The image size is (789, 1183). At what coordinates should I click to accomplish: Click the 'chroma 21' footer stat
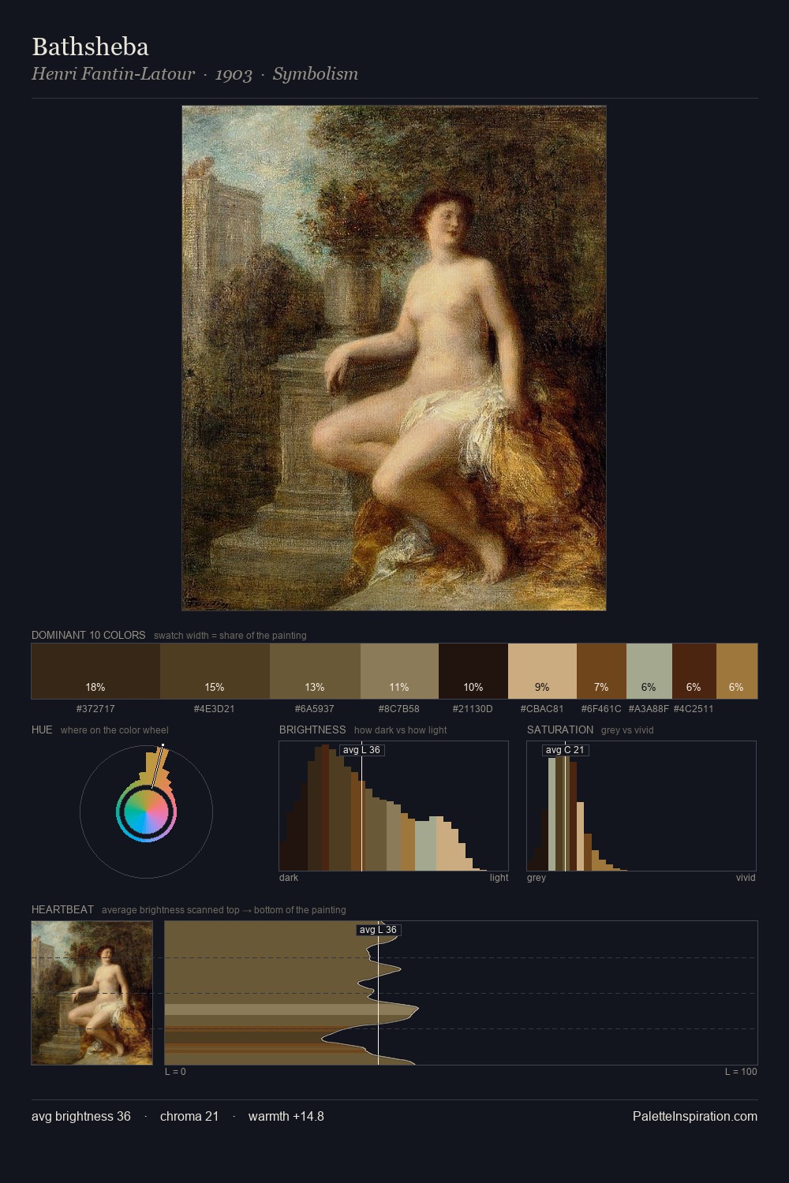[x=189, y=1116]
